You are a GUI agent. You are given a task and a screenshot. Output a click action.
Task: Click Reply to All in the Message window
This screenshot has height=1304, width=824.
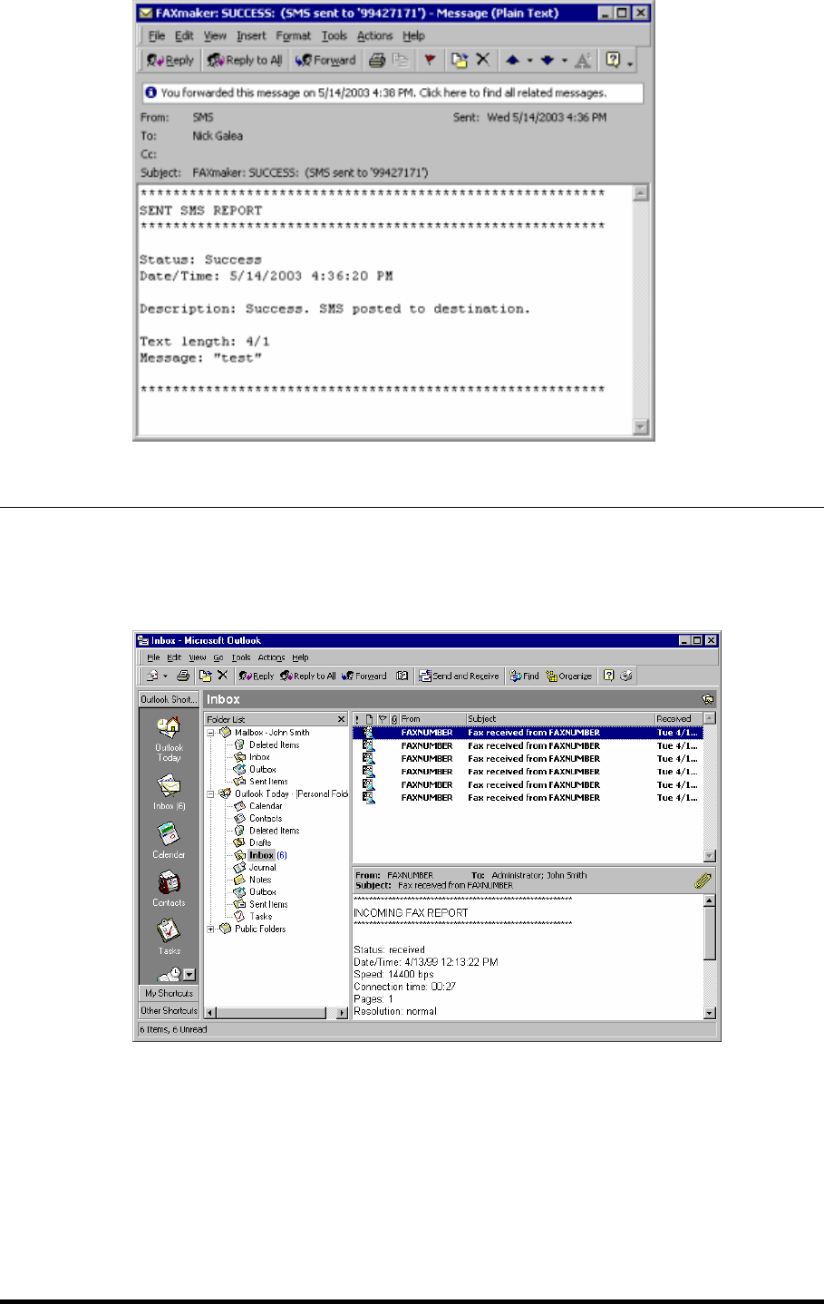(x=245, y=60)
